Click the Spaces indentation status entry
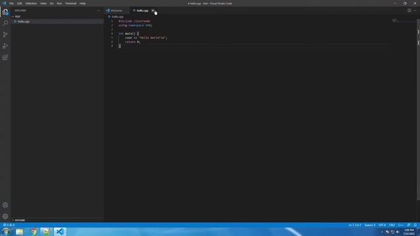 369,225
